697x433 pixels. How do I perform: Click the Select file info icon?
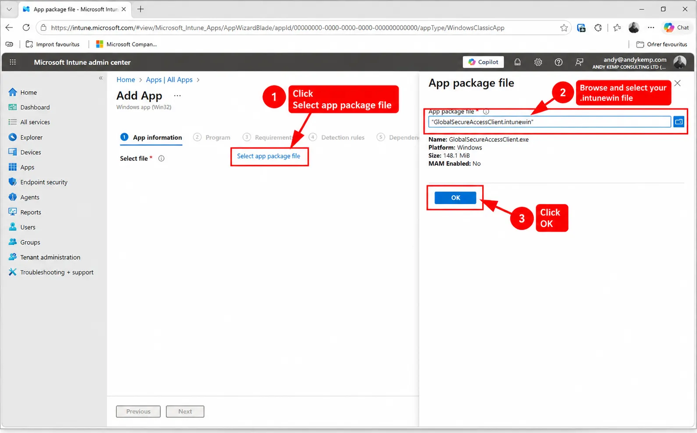[161, 158]
